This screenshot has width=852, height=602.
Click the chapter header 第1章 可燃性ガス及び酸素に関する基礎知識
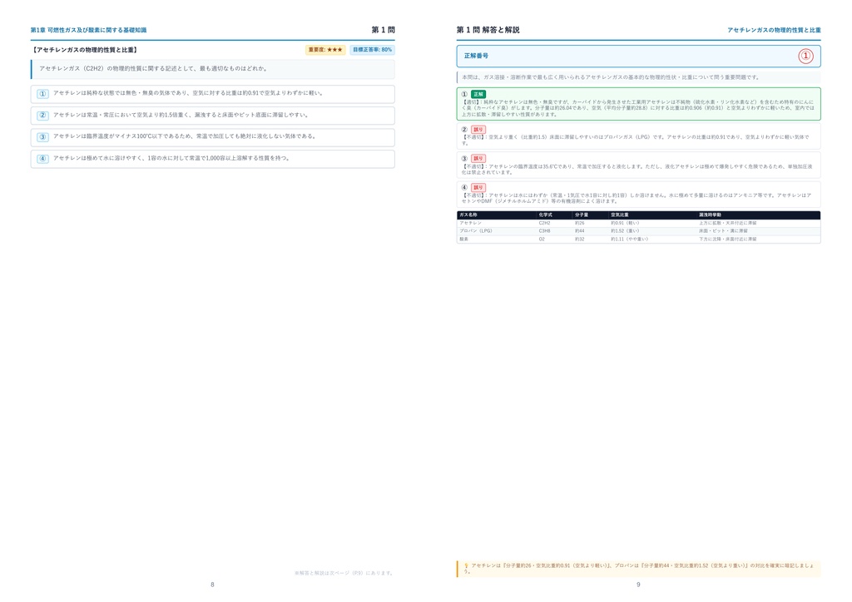[x=88, y=31]
